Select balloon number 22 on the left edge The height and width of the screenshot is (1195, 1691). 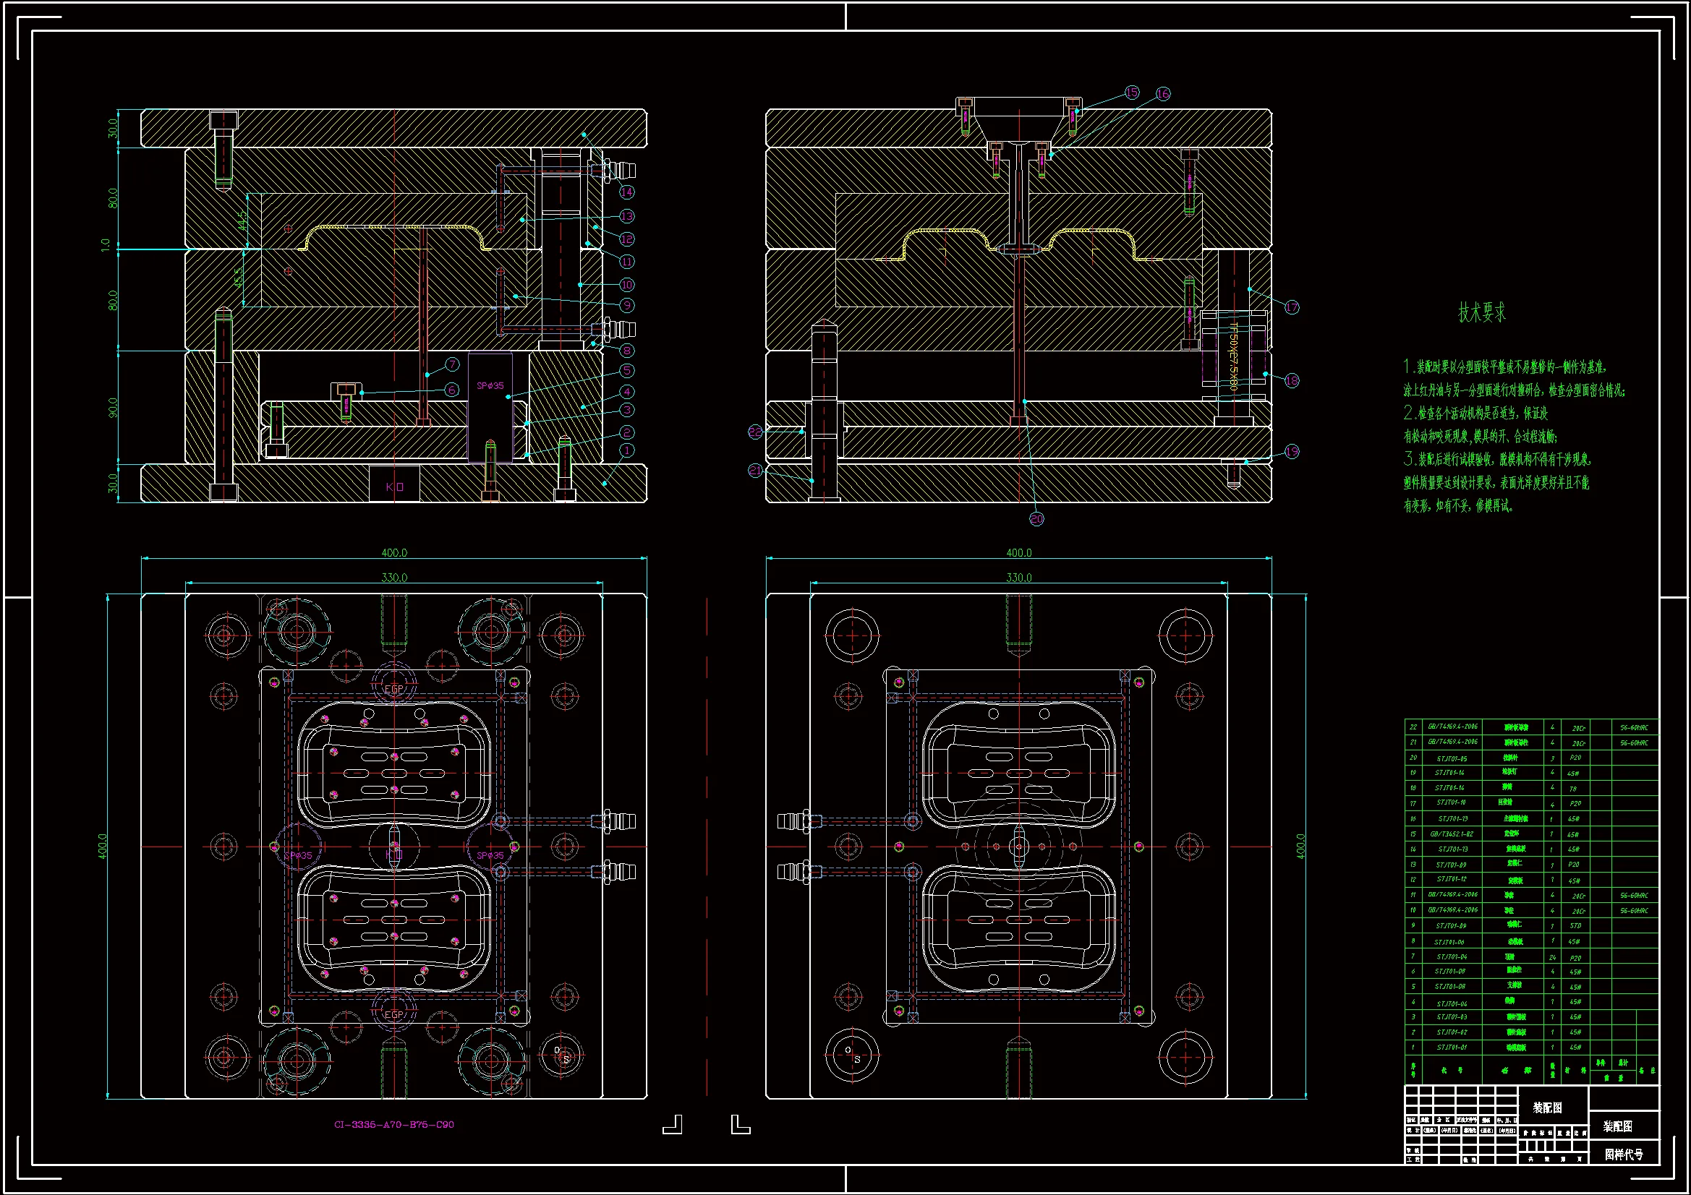point(755,432)
